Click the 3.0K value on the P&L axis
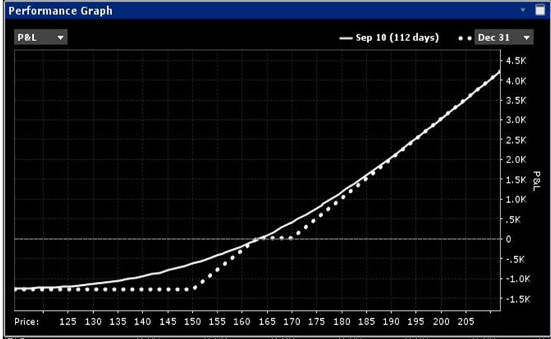 click(516, 120)
